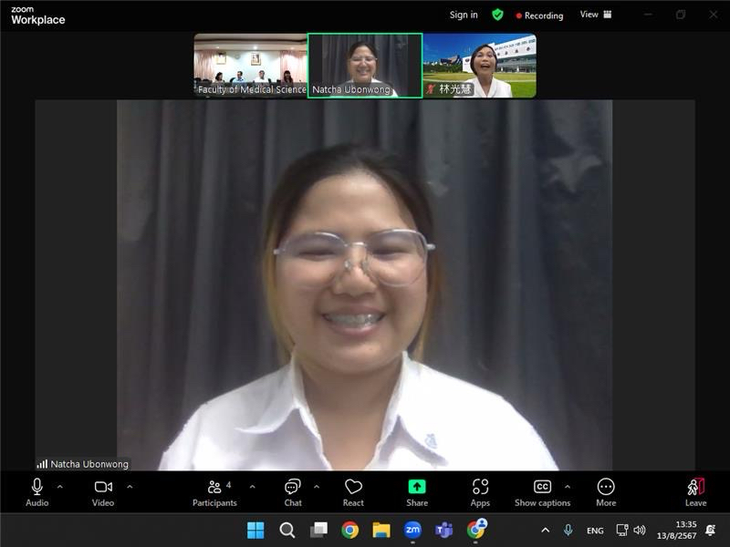The height and width of the screenshot is (547, 730).
Task: Click the green Share screen icon
Action: pos(417,488)
